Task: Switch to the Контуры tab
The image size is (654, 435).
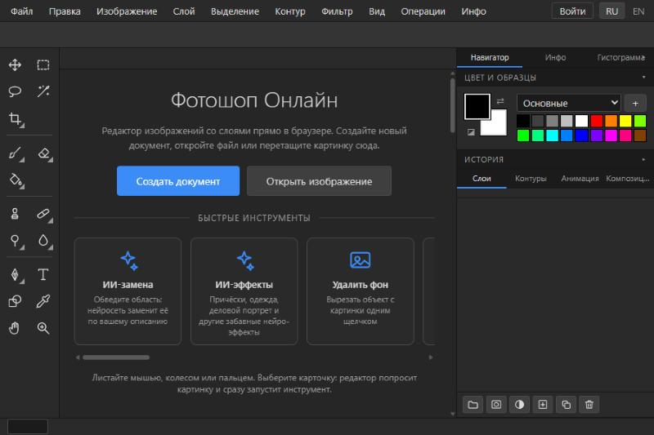Action: pyautogui.click(x=531, y=179)
